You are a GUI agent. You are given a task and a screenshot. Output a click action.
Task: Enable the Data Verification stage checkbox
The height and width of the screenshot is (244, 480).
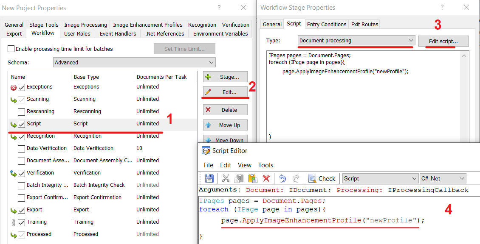tap(21, 149)
